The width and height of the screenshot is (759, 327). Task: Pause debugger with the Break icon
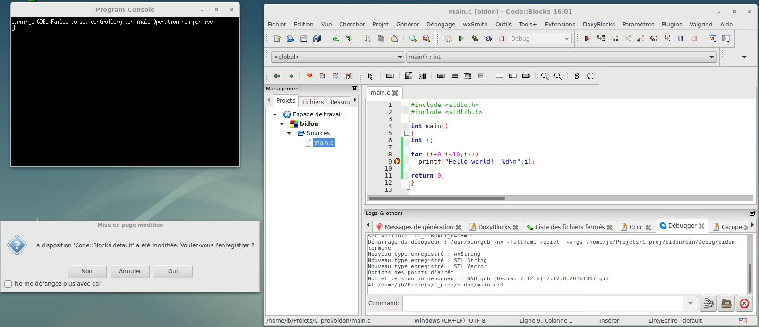pyautogui.click(x=681, y=39)
